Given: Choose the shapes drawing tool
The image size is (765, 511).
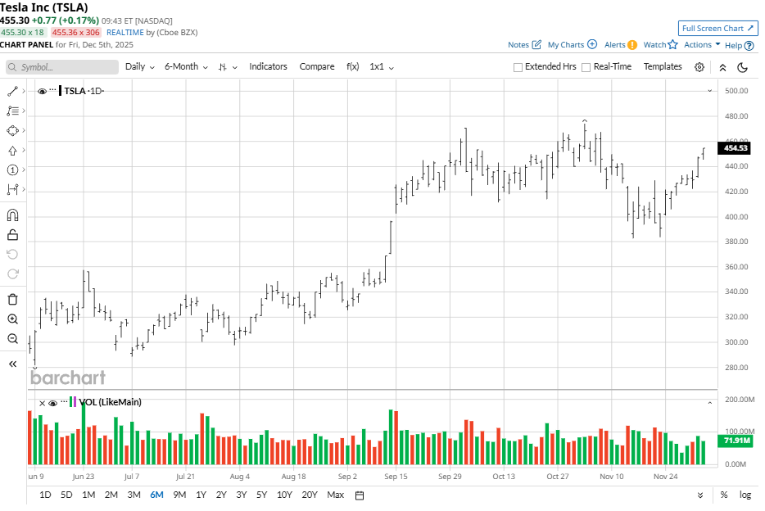Looking at the screenshot, I should [12, 131].
